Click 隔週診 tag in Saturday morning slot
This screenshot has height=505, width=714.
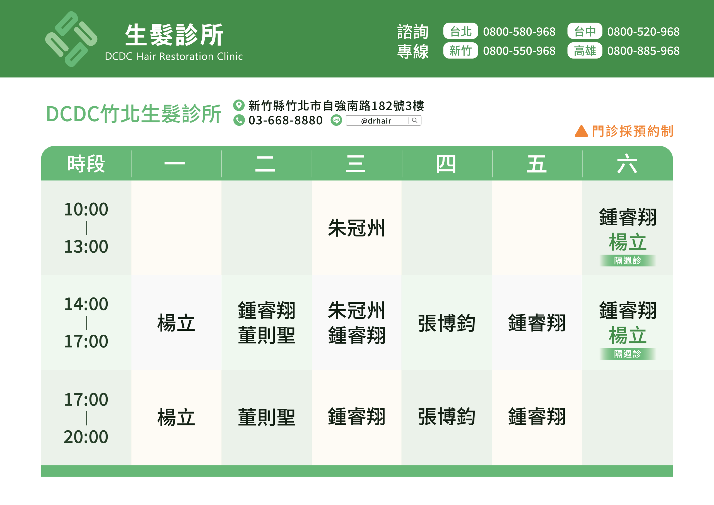[x=627, y=260]
